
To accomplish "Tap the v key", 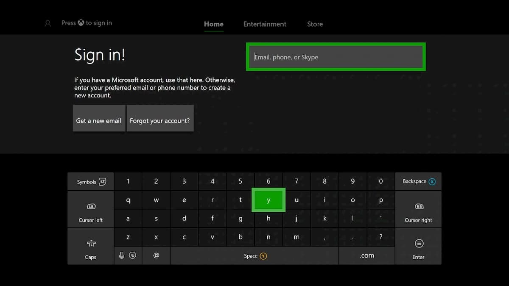I will [x=213, y=237].
